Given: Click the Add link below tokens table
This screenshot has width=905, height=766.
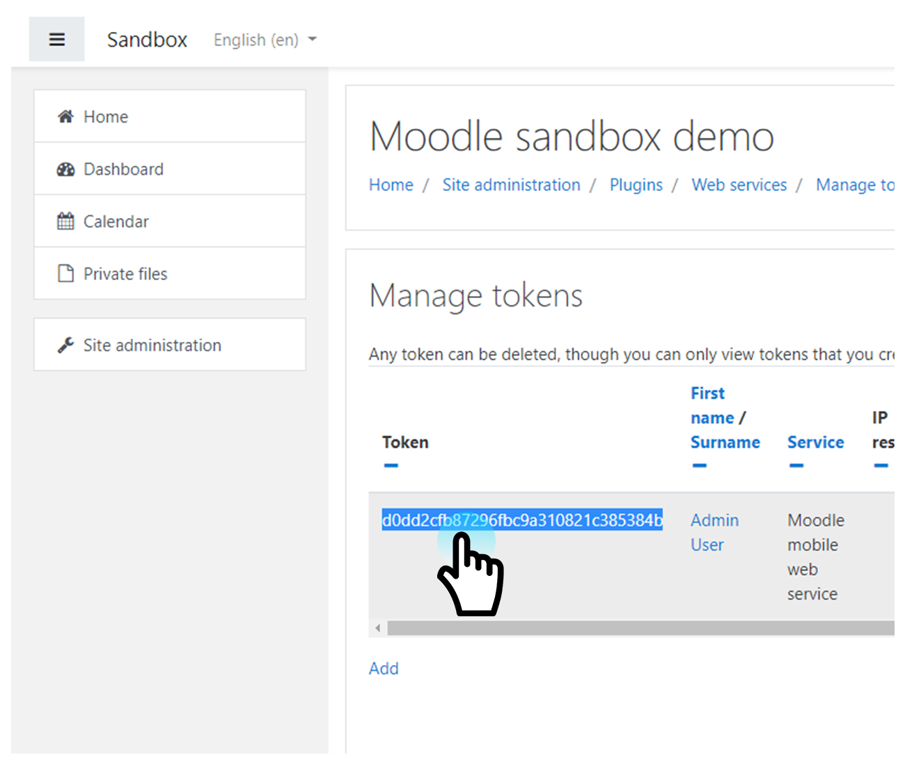Looking at the screenshot, I should (x=384, y=669).
